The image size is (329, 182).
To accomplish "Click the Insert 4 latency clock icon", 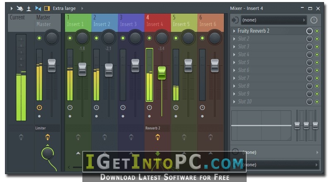I will tap(149, 108).
